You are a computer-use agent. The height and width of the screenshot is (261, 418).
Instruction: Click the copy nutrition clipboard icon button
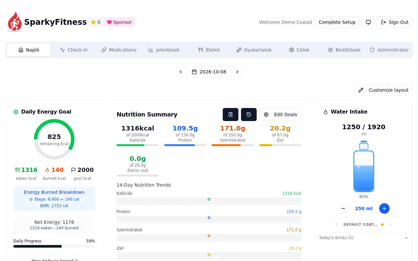coord(231,115)
